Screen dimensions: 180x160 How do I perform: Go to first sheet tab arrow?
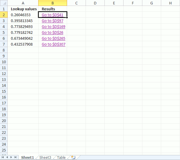pos(3,157)
